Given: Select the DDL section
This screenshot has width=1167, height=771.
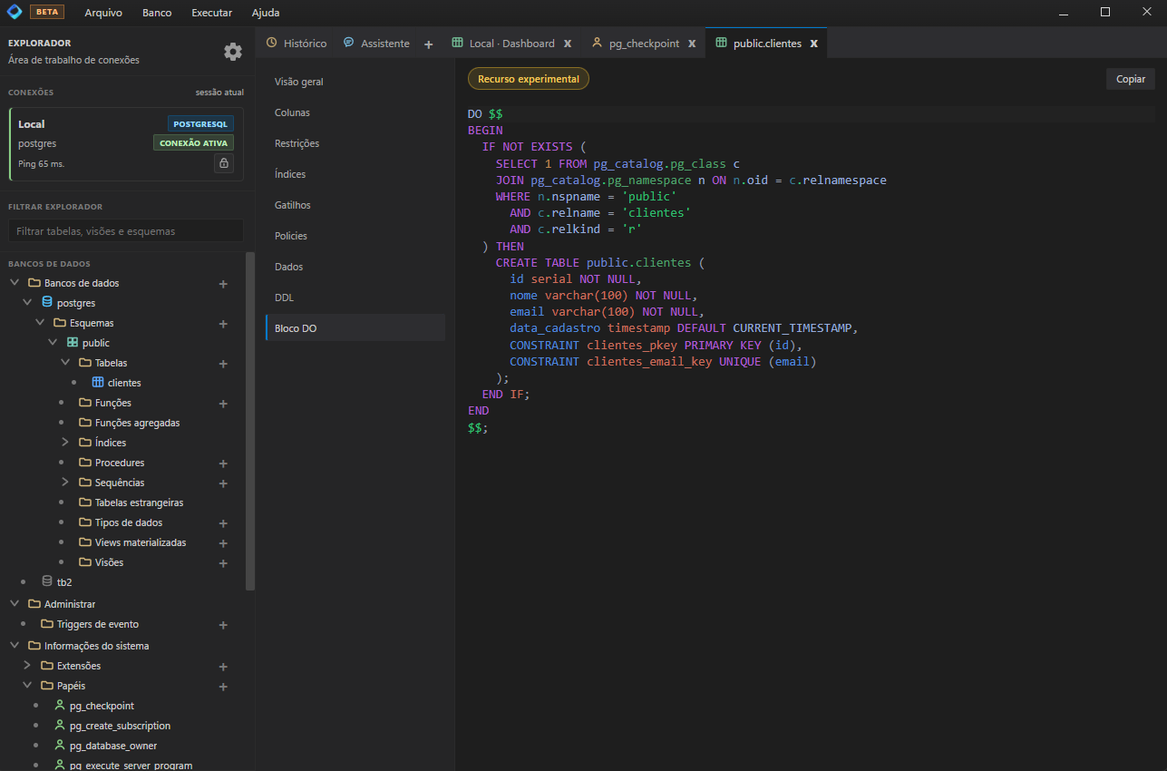Looking at the screenshot, I should (285, 298).
